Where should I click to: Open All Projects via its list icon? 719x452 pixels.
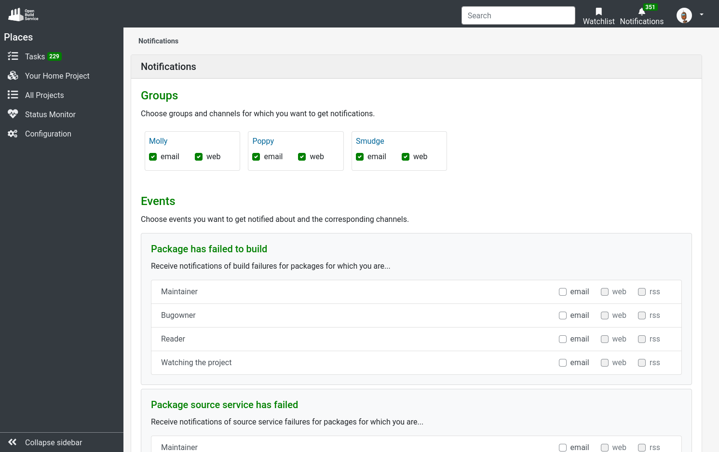[x=13, y=95]
